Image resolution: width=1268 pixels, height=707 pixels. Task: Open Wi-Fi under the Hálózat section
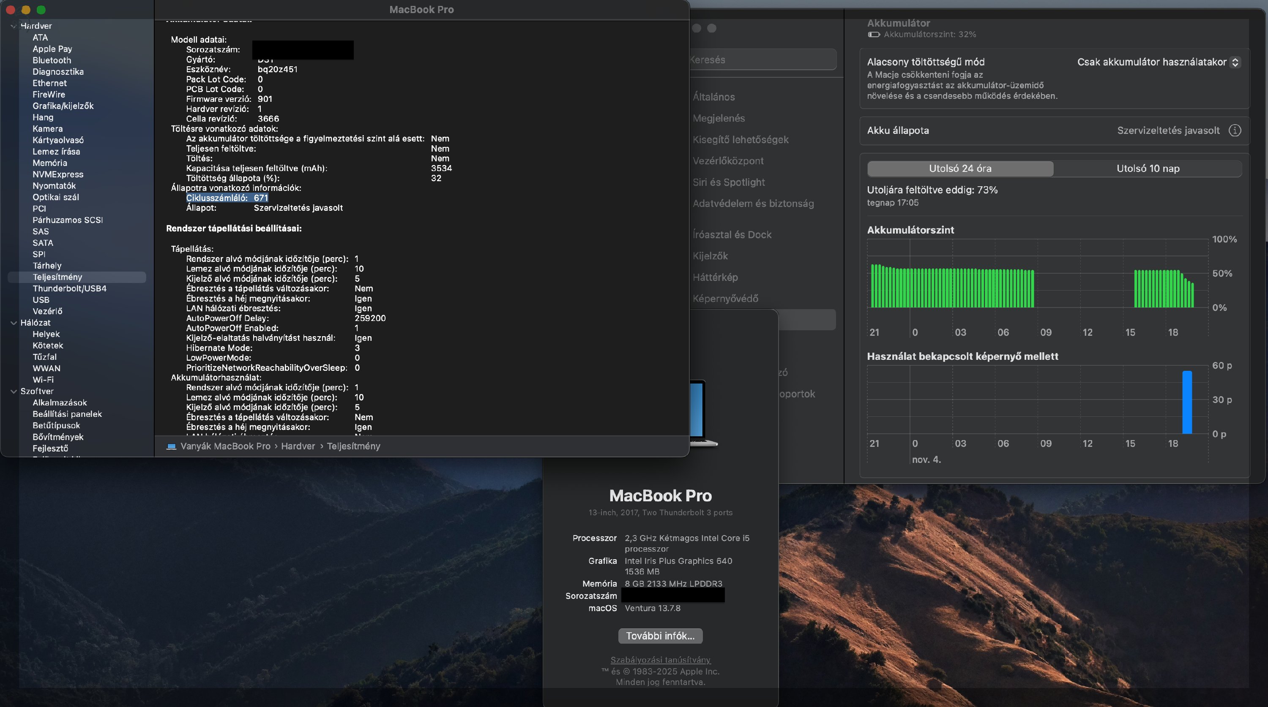click(43, 380)
